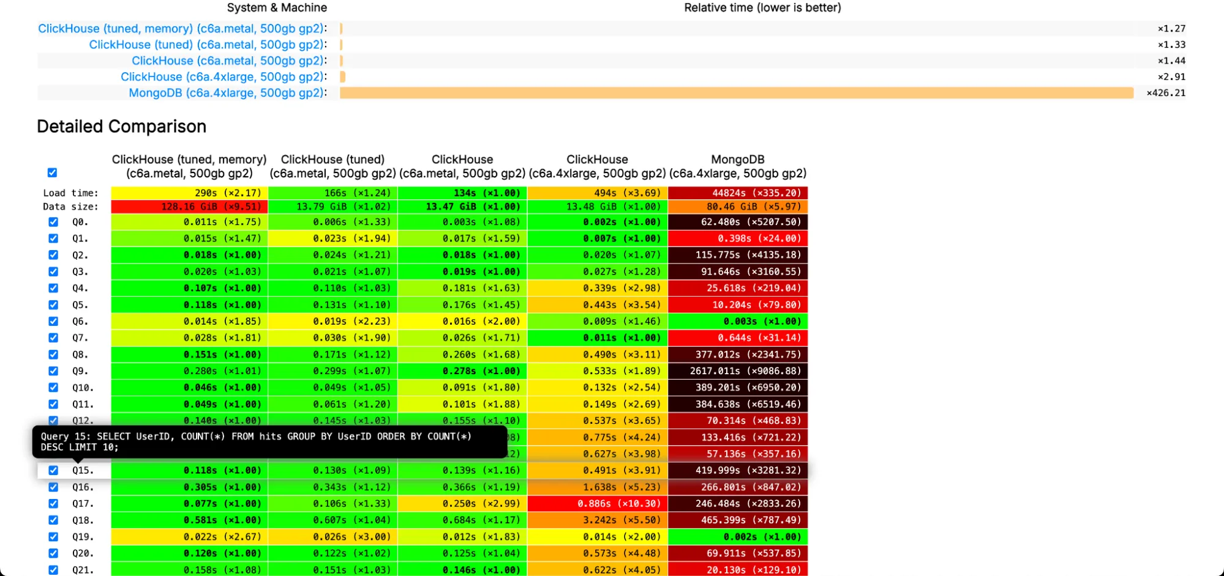Uncheck the Q15 query checkbox
Viewport: 1224px width, 576px height.
point(53,471)
